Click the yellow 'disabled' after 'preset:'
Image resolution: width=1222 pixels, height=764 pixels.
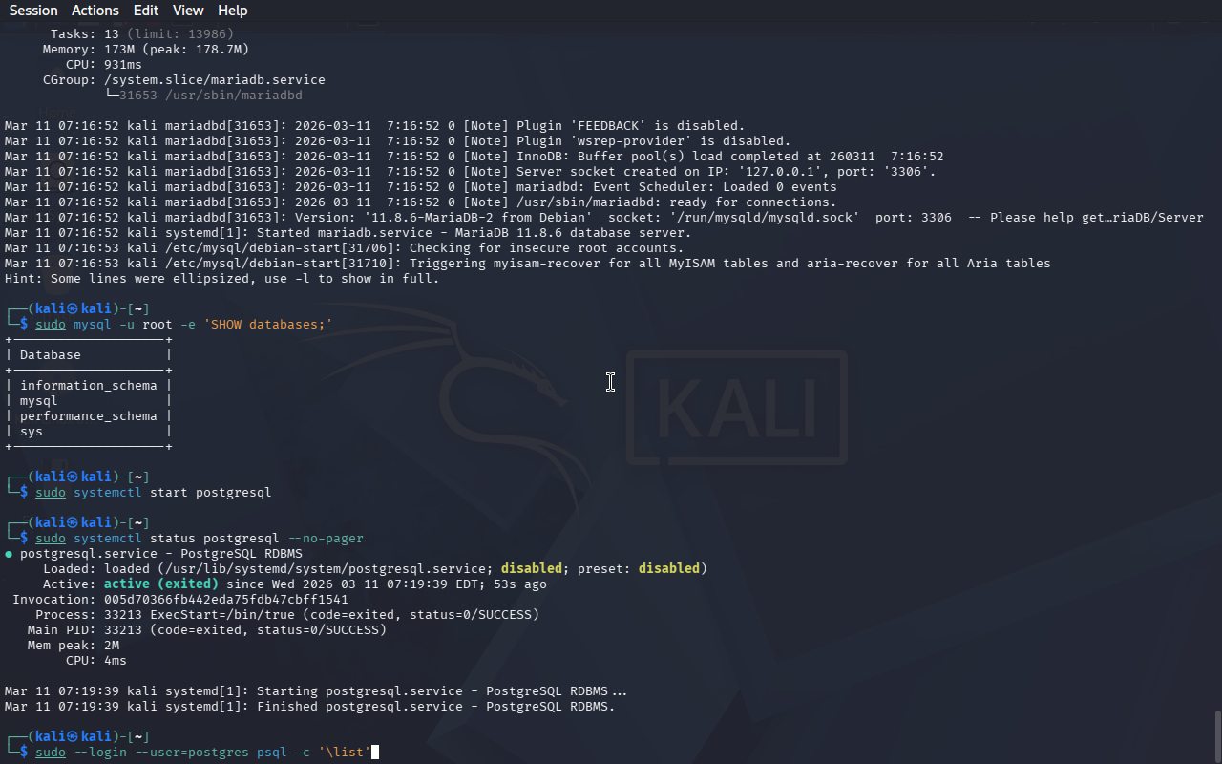668,569
